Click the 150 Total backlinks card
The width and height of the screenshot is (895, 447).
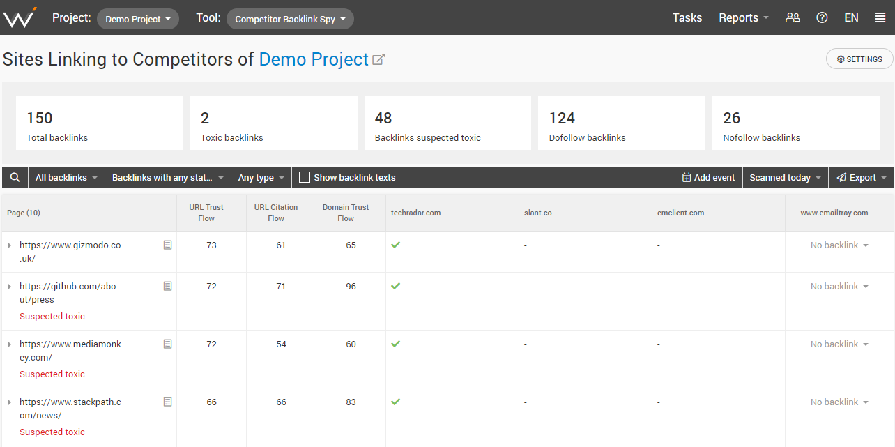click(x=100, y=123)
